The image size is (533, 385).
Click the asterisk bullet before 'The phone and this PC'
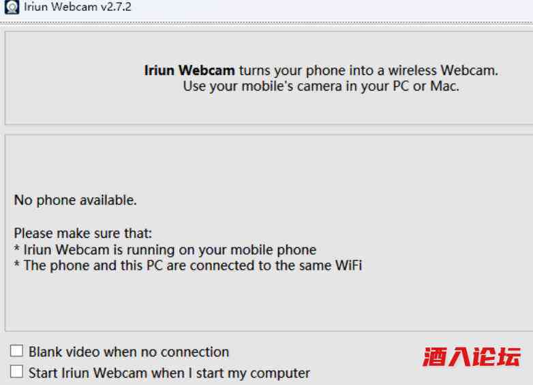pos(17,264)
